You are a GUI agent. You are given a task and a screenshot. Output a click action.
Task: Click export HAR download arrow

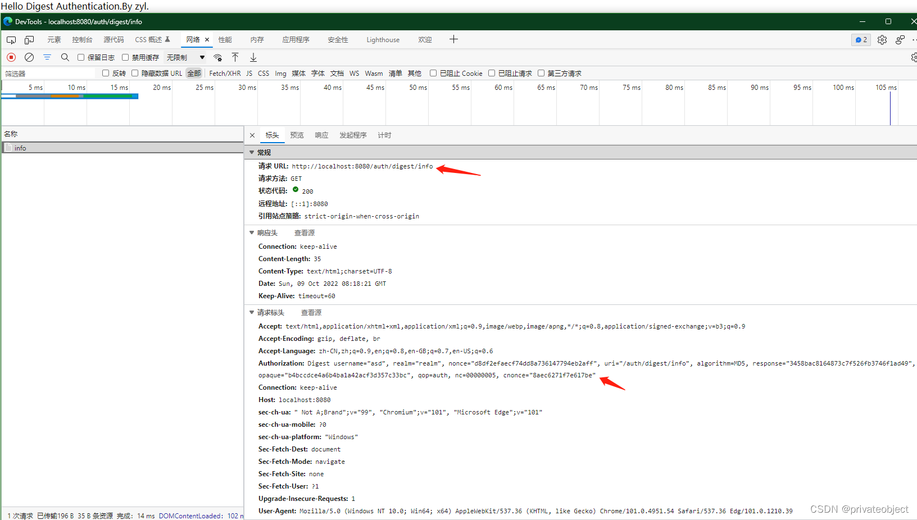coord(253,57)
